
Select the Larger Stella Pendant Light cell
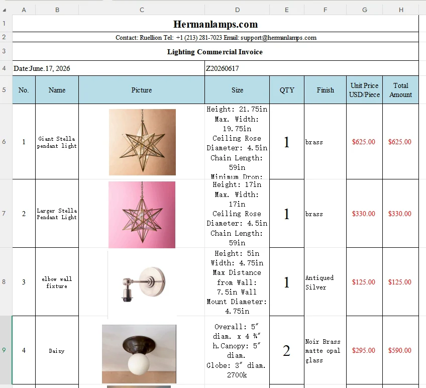coord(57,214)
